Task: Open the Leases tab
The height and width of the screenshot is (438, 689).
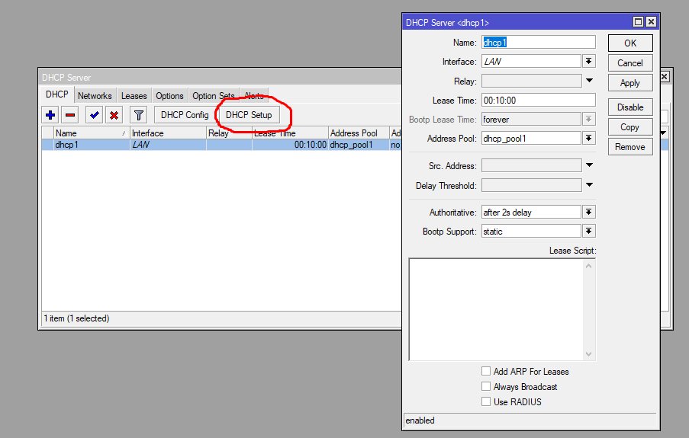Action: (134, 96)
